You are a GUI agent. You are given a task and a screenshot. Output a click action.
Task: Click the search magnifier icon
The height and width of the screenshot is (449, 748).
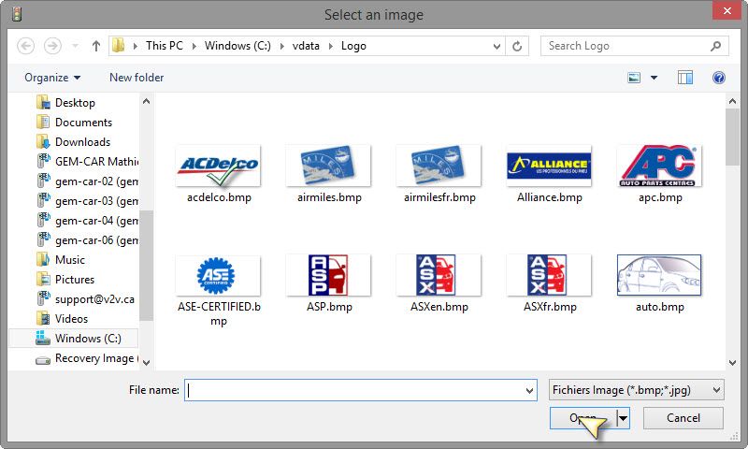[715, 46]
